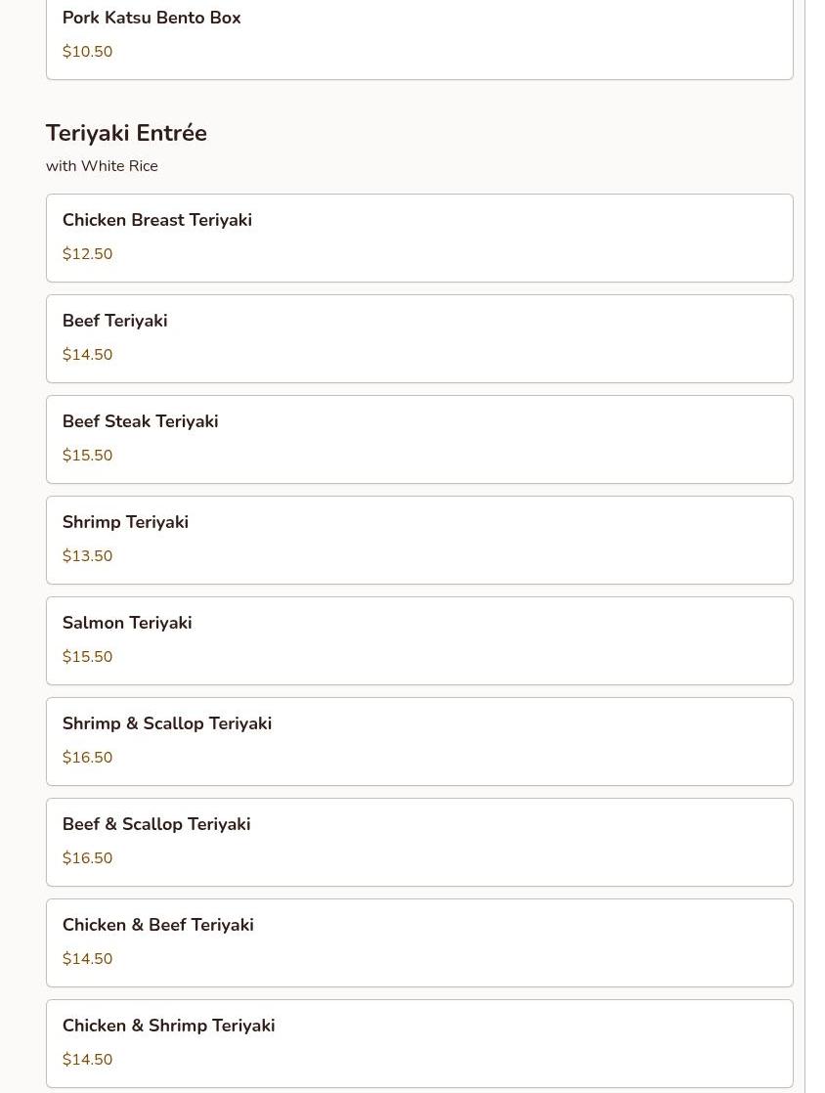Click $15.50 price under Salmon Teriyaki
Image resolution: width=825 pixels, height=1093 pixels.
tap(88, 657)
